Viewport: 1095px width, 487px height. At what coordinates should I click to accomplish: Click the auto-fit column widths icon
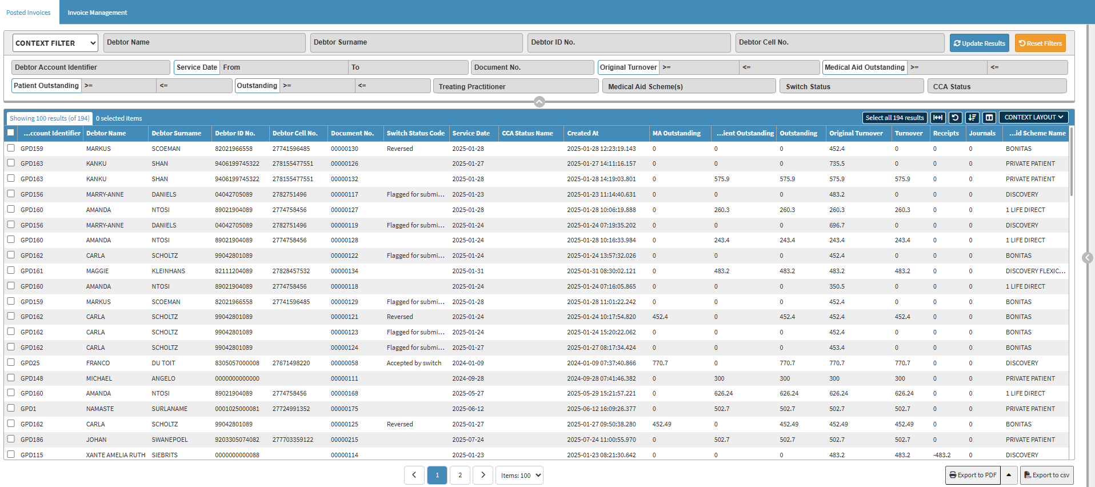[x=938, y=118]
